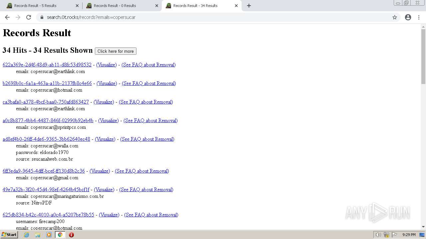Open the volume speaker tray icon

(378, 235)
